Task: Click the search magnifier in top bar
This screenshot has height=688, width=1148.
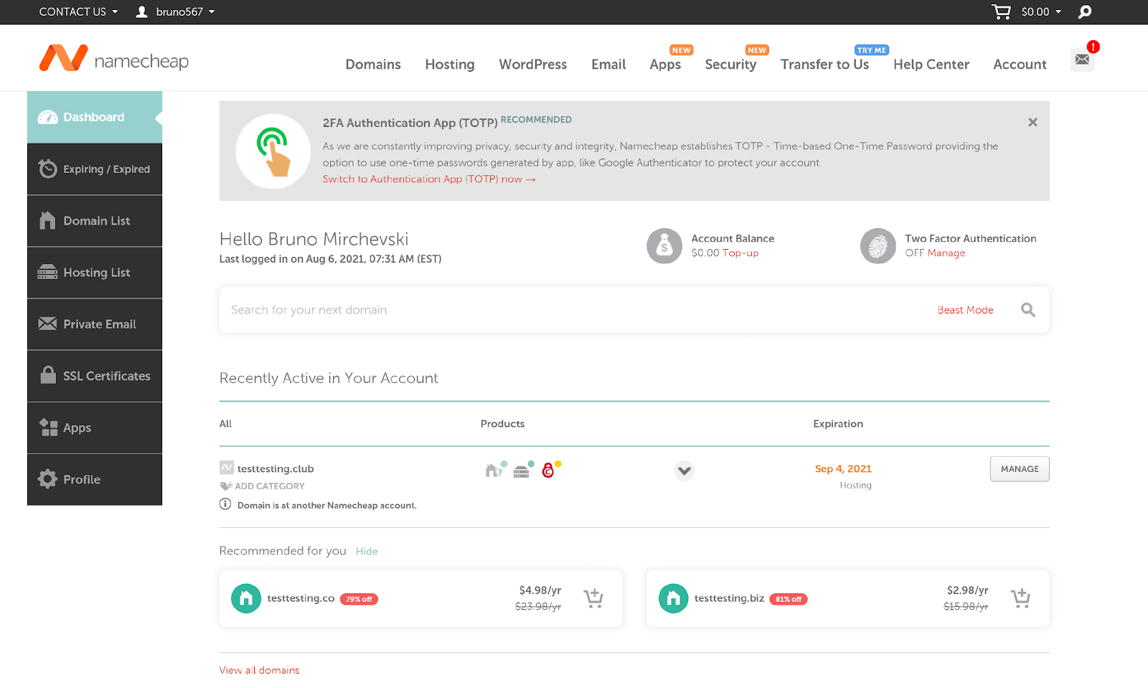Action: click(x=1085, y=11)
